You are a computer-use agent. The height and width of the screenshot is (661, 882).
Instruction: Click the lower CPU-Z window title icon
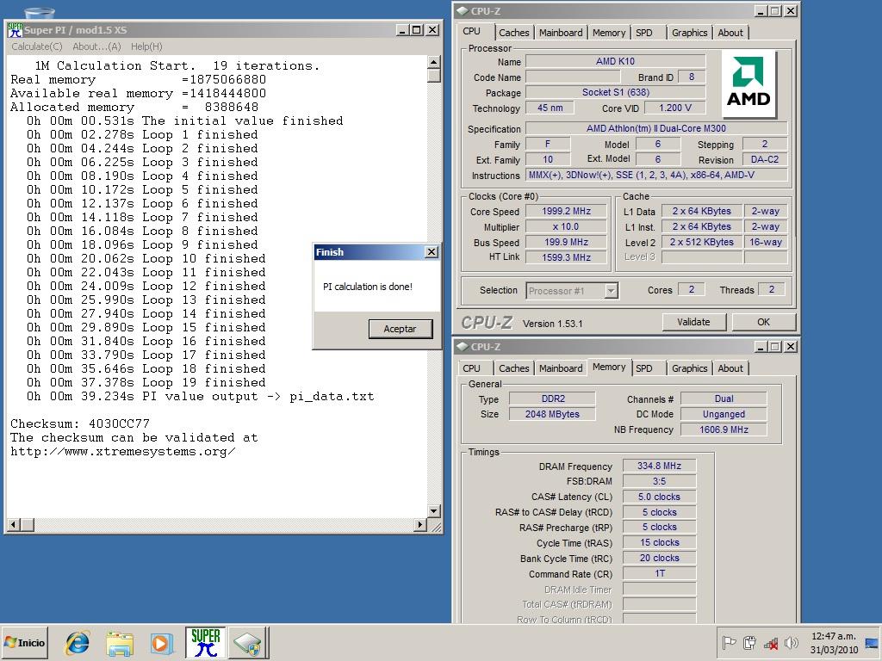463,346
